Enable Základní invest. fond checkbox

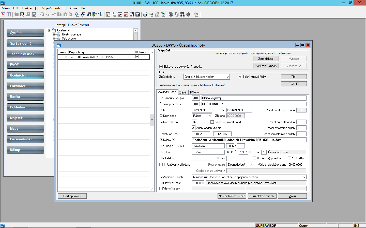(x=212, y=122)
